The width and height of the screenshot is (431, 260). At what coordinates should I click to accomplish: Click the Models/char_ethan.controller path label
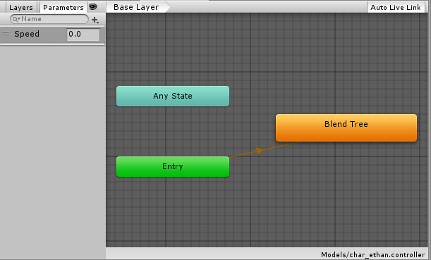click(372, 255)
